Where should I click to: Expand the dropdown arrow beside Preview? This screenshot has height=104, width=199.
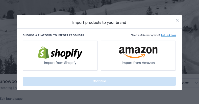point(196,83)
